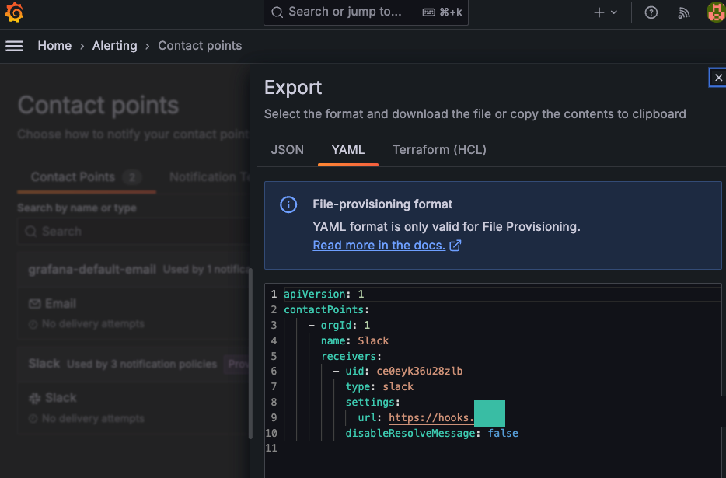Click the Notification Templates tab in background
This screenshot has height=478, width=726.
[210, 177]
